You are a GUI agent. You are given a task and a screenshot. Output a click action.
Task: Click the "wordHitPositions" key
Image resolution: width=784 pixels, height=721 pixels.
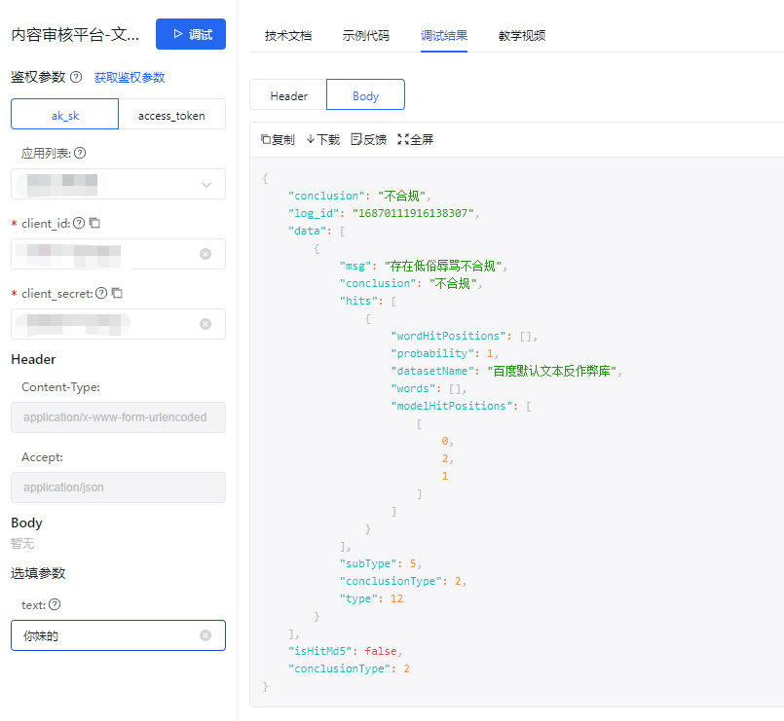click(448, 336)
